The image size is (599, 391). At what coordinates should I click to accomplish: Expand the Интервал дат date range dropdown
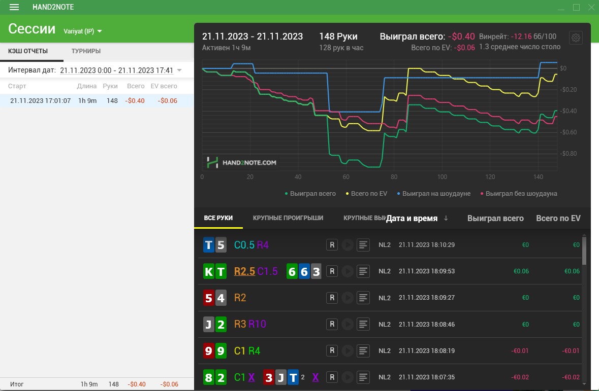[x=179, y=70]
